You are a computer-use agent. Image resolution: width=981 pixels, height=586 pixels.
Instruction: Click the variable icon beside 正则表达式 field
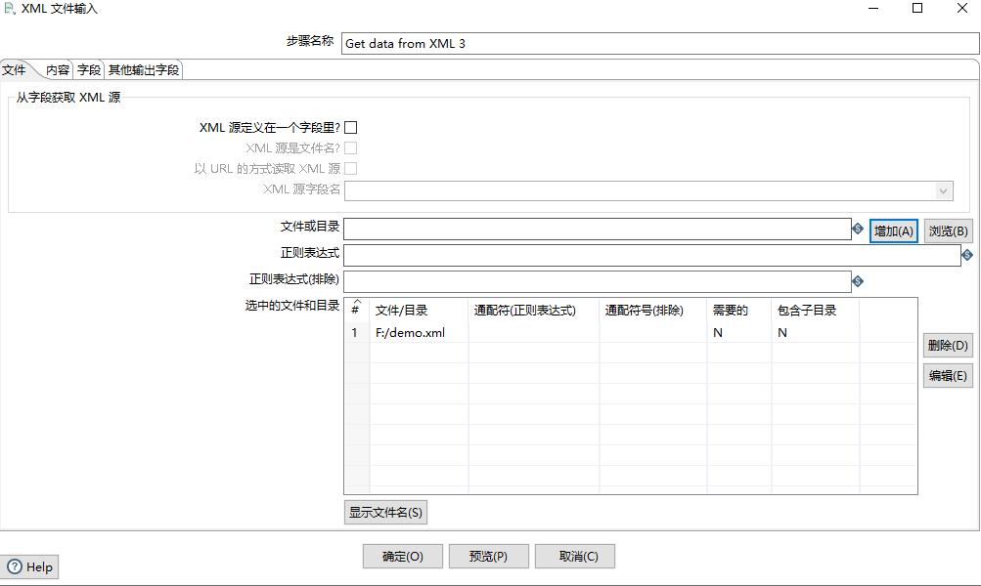966,254
